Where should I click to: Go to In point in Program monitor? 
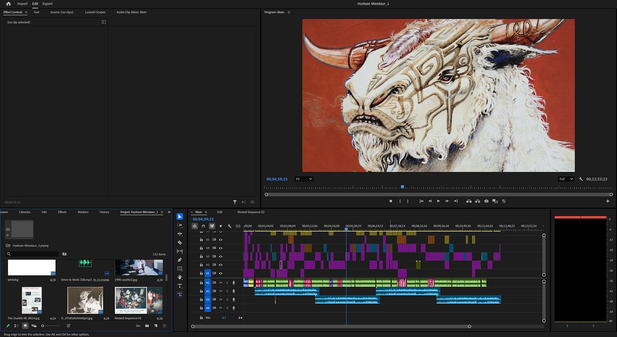click(421, 201)
